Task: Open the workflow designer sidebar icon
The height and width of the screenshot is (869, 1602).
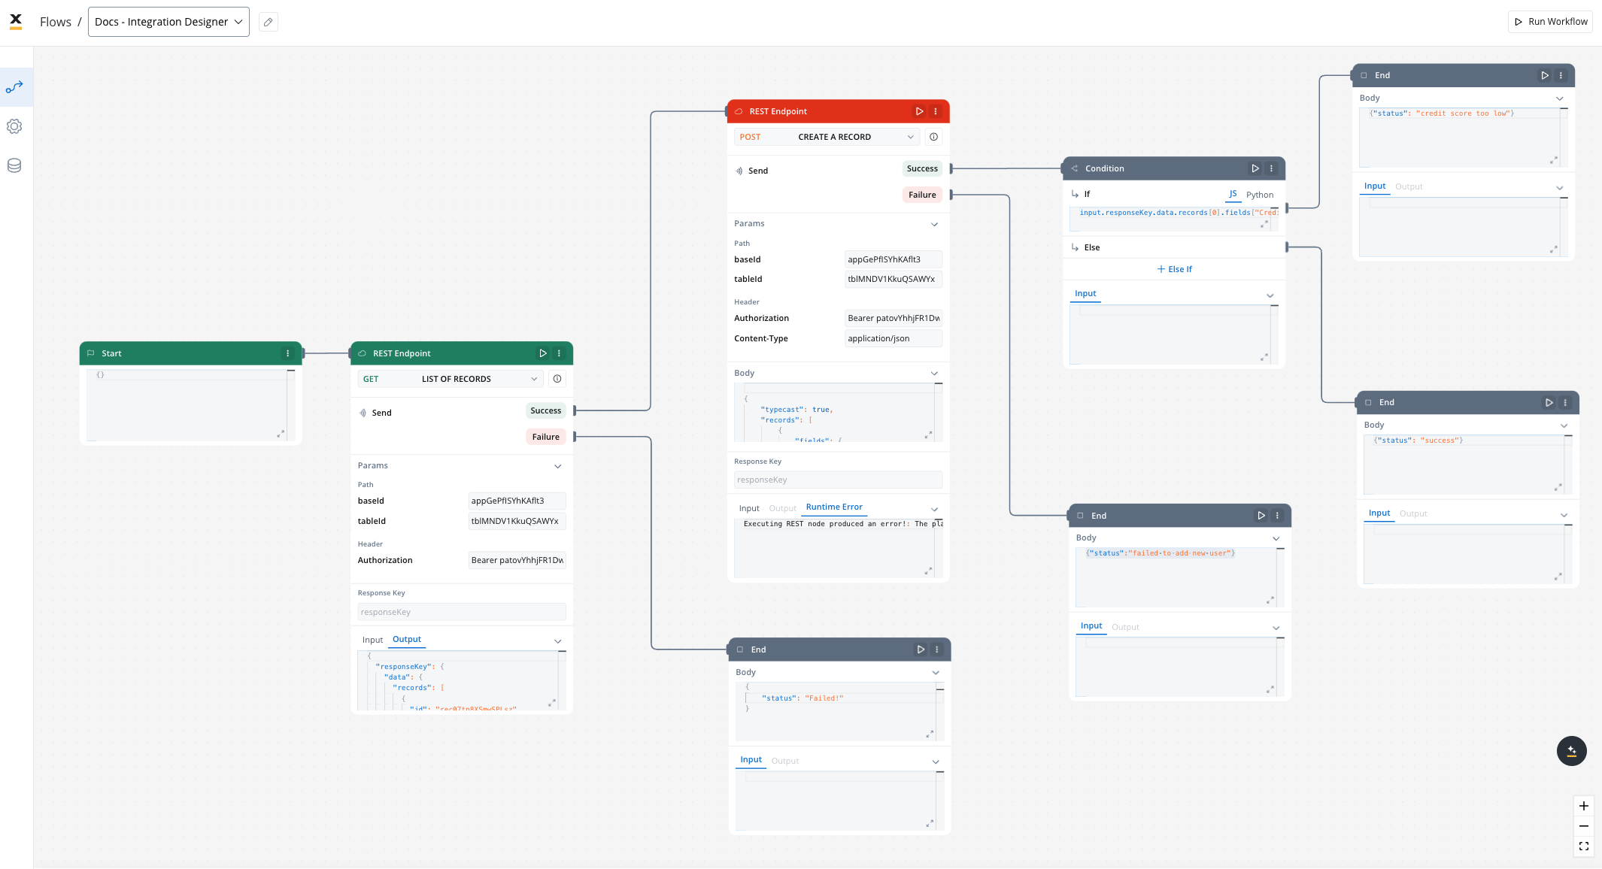Action: click(x=14, y=87)
